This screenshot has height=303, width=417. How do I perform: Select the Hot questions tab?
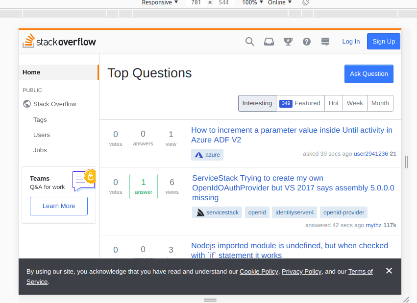pyautogui.click(x=334, y=103)
